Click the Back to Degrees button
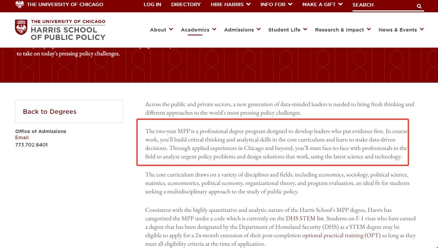438x248 pixels. coord(49,112)
